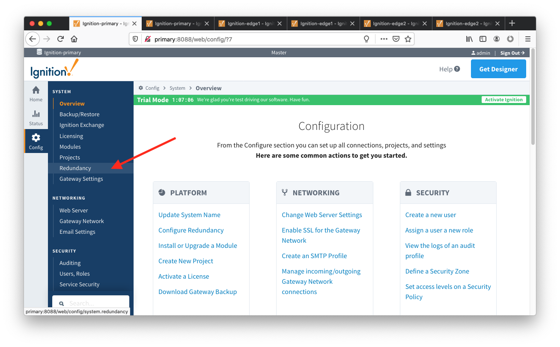560x347 pixels.
Task: Open the hamburger application menu
Action: 528,39
